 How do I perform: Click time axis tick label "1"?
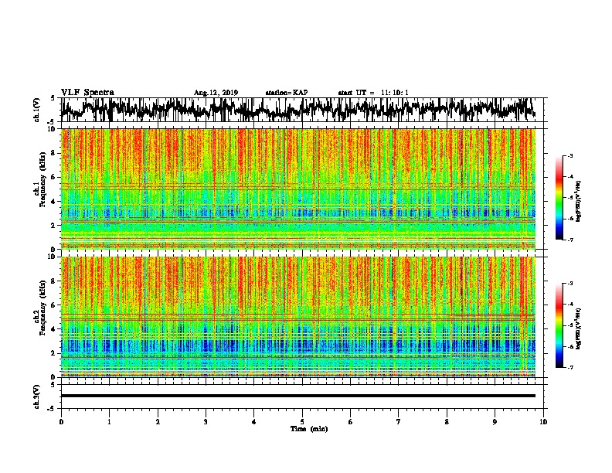point(109,422)
